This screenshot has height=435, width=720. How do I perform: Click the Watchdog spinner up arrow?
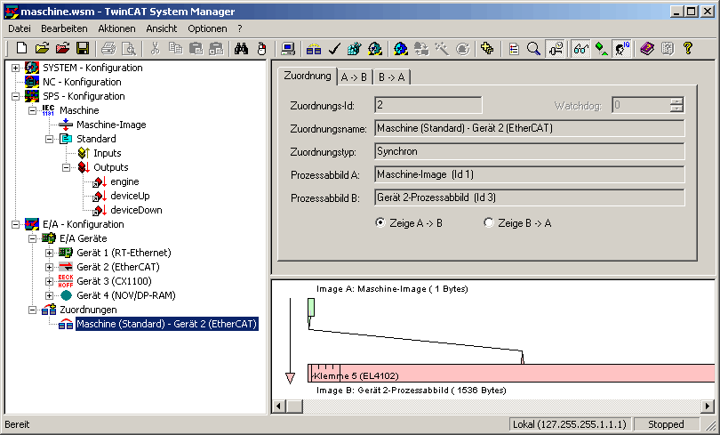pyautogui.click(x=676, y=101)
